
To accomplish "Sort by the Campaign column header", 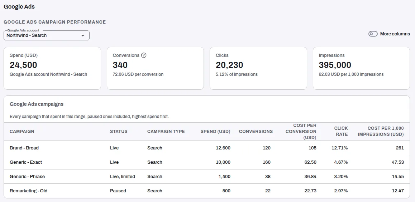I will click(x=22, y=132).
